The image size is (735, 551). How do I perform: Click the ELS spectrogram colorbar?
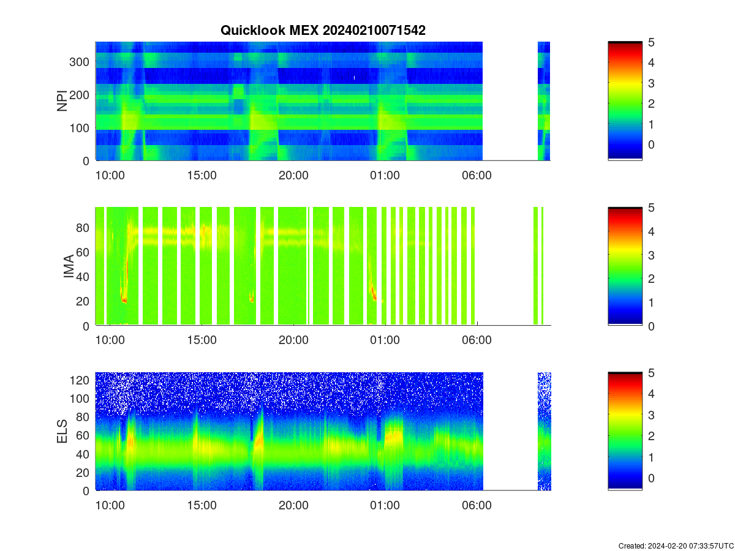click(x=625, y=431)
